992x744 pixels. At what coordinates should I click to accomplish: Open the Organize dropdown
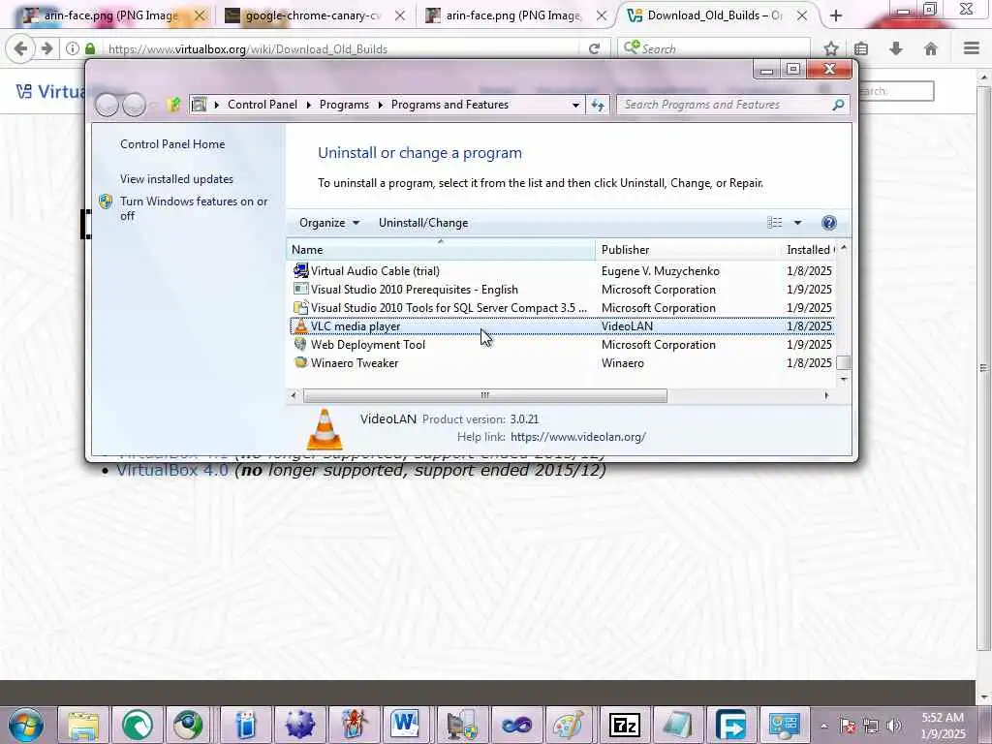coord(329,223)
